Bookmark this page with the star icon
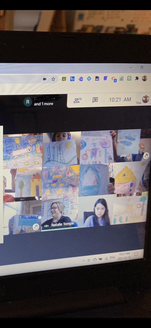Viewport: 151px width, 328px height. click(53, 79)
